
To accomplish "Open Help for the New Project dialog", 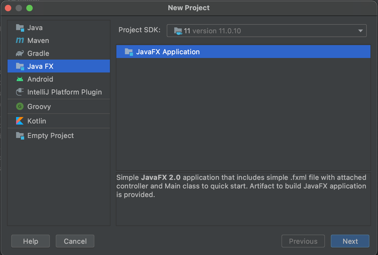I will point(30,241).
